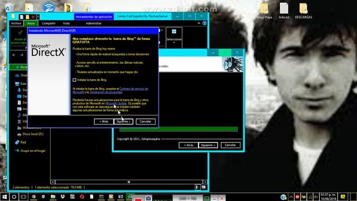The height and width of the screenshot is (201, 357).
Task: Open the Action Center notification icon
Action: coord(343,197)
